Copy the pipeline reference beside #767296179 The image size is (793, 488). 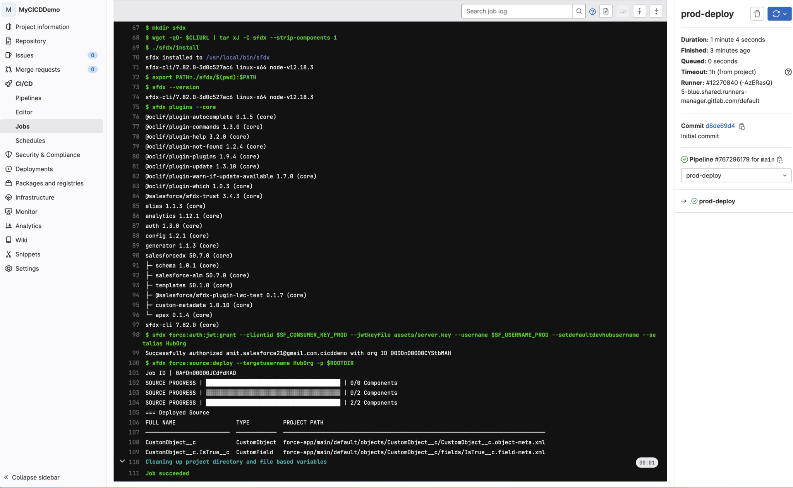(x=780, y=160)
